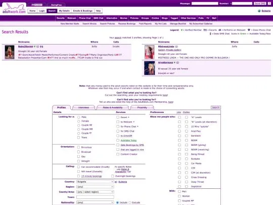Tick the With Women checkbox

coord(179,196)
